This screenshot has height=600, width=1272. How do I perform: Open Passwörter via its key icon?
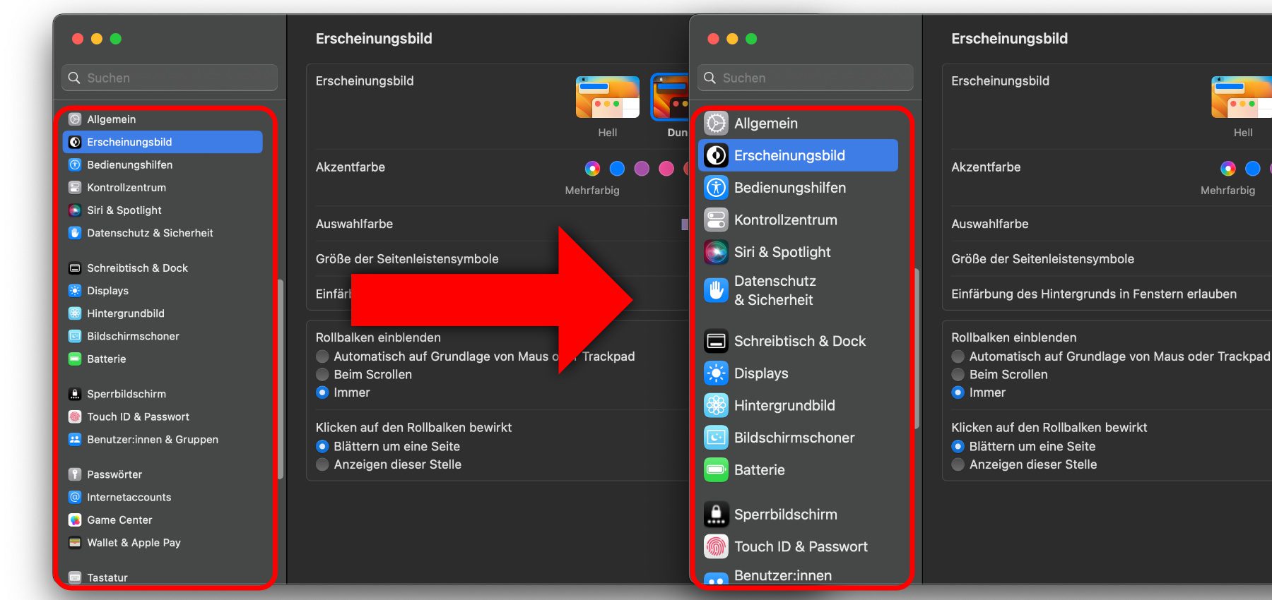pyautogui.click(x=75, y=474)
